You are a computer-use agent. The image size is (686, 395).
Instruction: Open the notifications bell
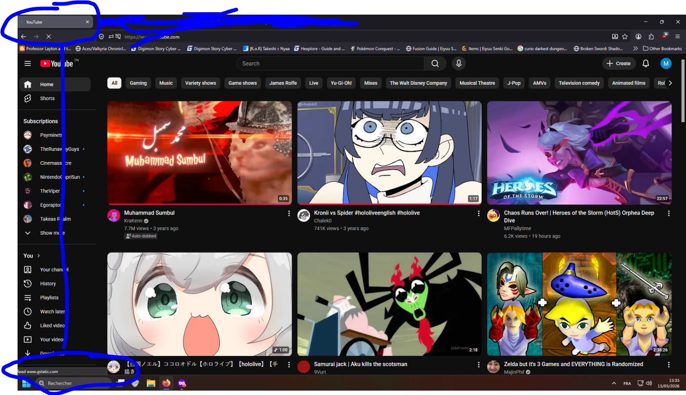(x=646, y=63)
